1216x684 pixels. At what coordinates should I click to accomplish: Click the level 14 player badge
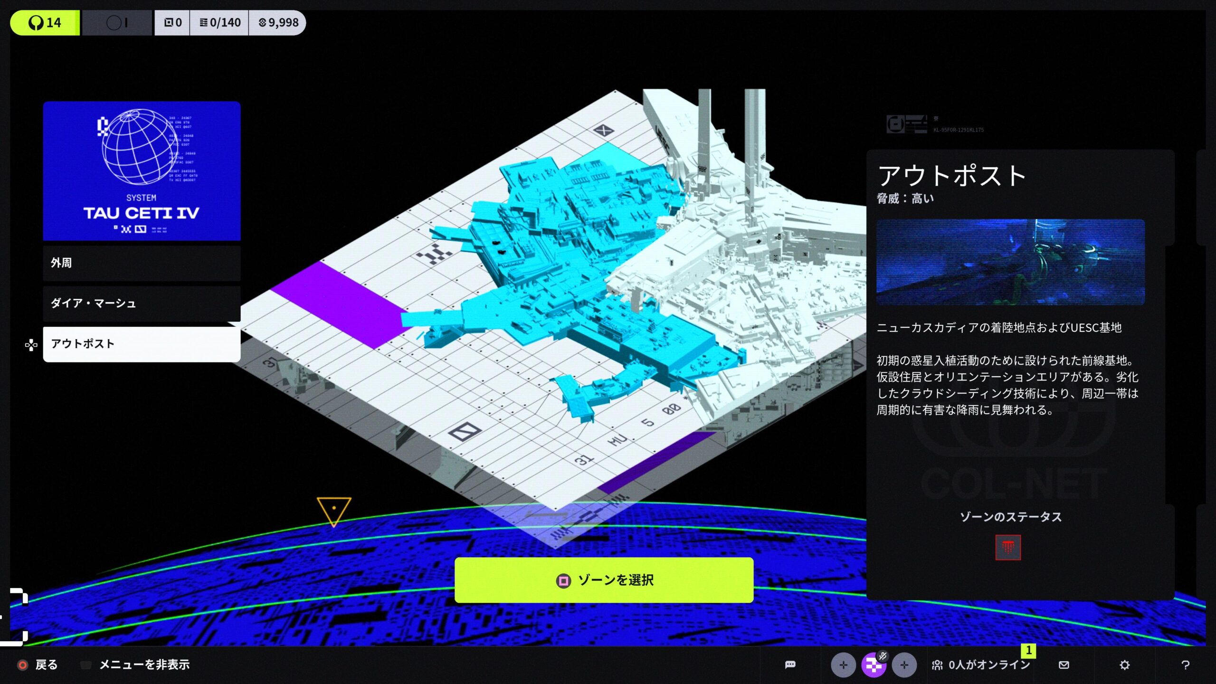click(x=45, y=22)
